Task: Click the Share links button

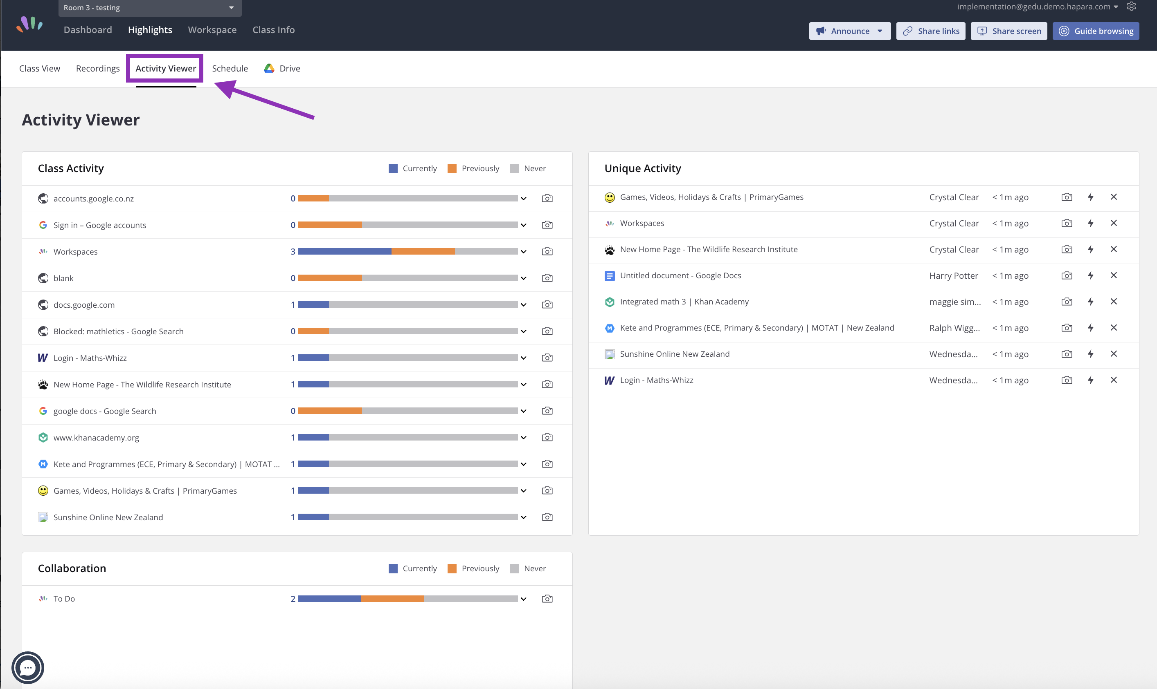Action: tap(931, 31)
